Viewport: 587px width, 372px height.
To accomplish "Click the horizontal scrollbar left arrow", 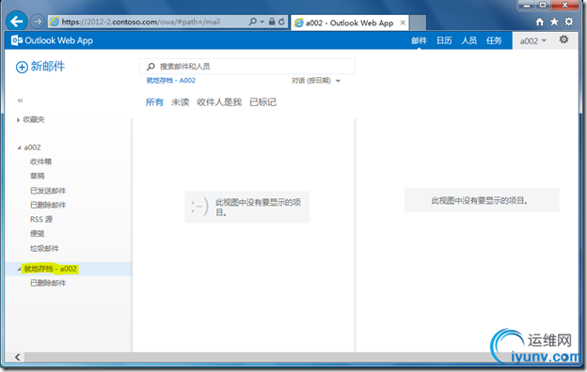I will [17, 357].
